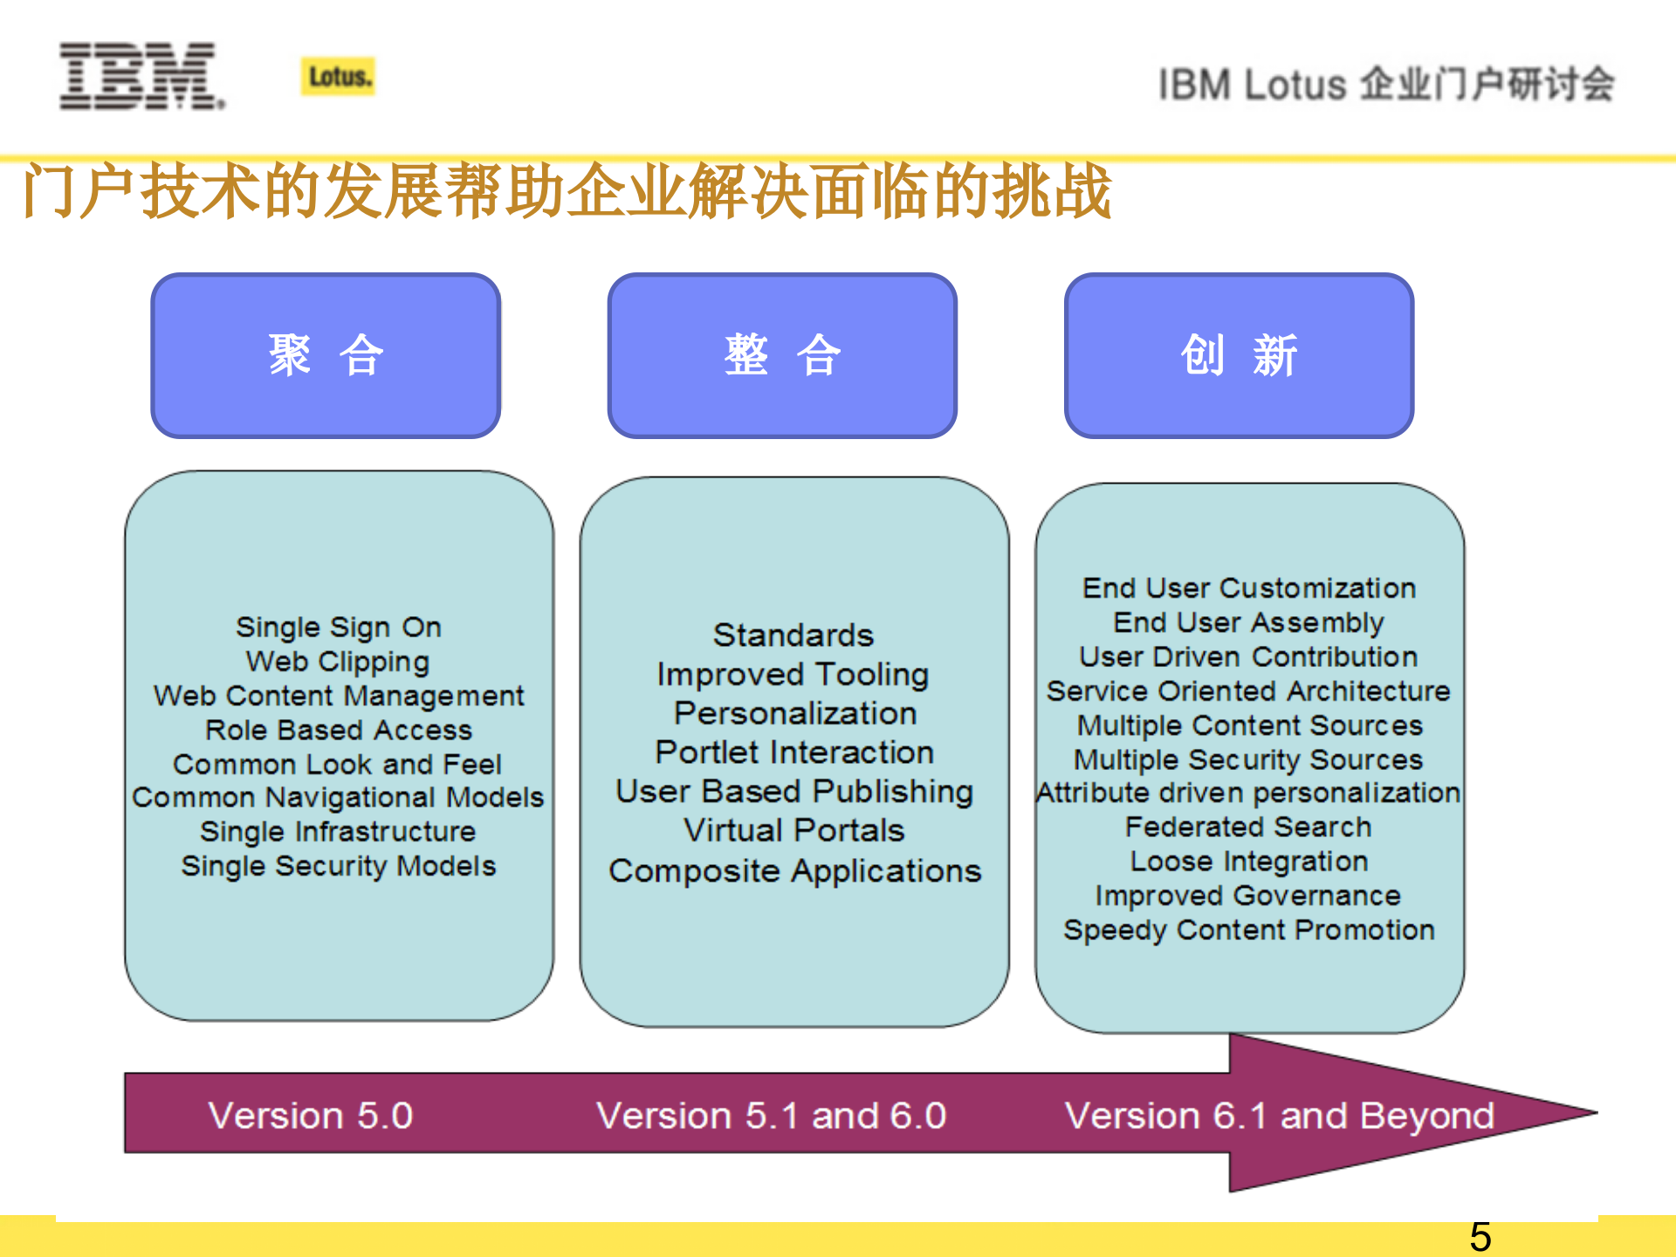Image resolution: width=1676 pixels, height=1257 pixels.
Task: Click the 整合 blue box
Action: 782,355
